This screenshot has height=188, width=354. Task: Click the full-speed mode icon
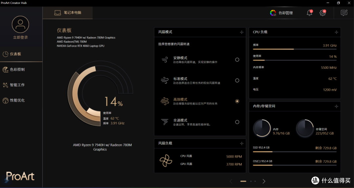coord(165,122)
